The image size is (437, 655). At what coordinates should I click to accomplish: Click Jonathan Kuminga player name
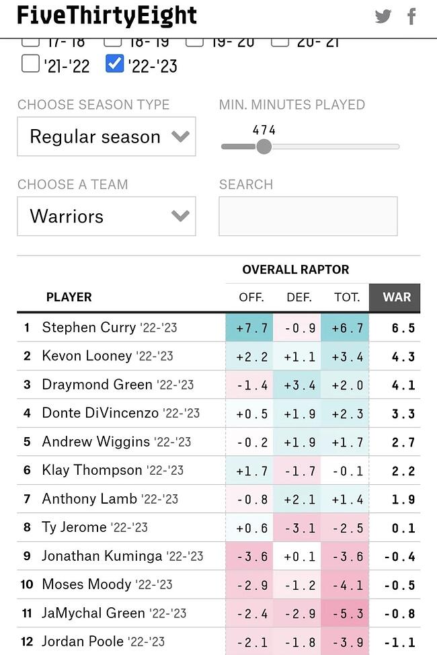click(102, 556)
